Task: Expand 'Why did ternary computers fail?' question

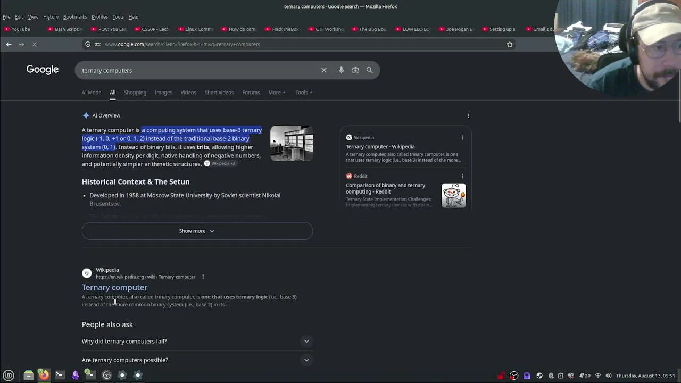Action: [197, 341]
